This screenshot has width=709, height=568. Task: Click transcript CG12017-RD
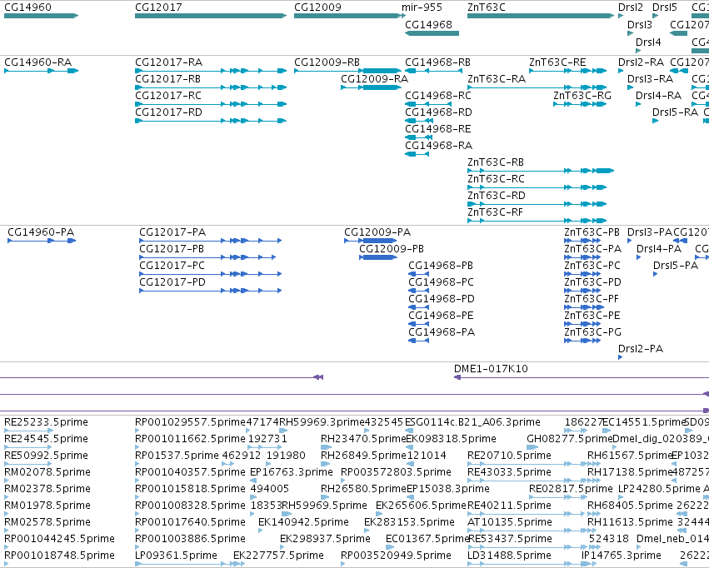[x=168, y=112]
